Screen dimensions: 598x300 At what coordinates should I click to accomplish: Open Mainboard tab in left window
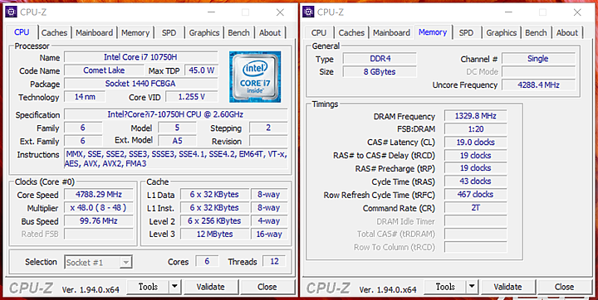(94, 33)
